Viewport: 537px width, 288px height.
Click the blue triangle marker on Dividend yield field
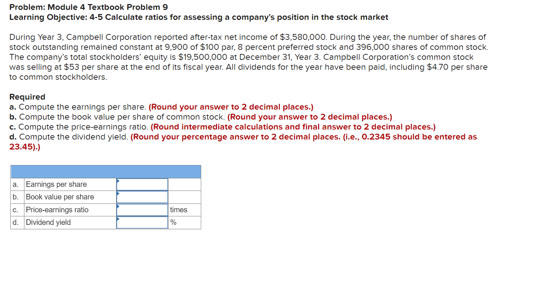point(118,219)
